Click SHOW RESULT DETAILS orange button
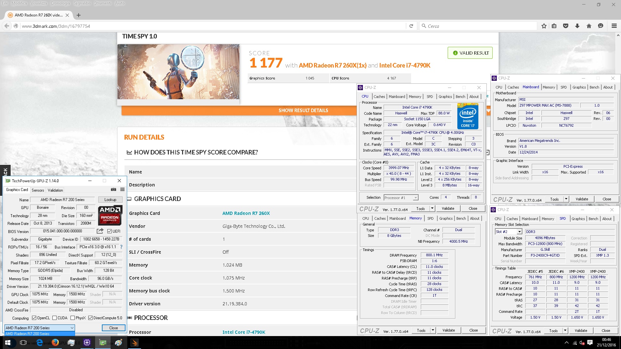This screenshot has height=349, width=621. [303, 111]
